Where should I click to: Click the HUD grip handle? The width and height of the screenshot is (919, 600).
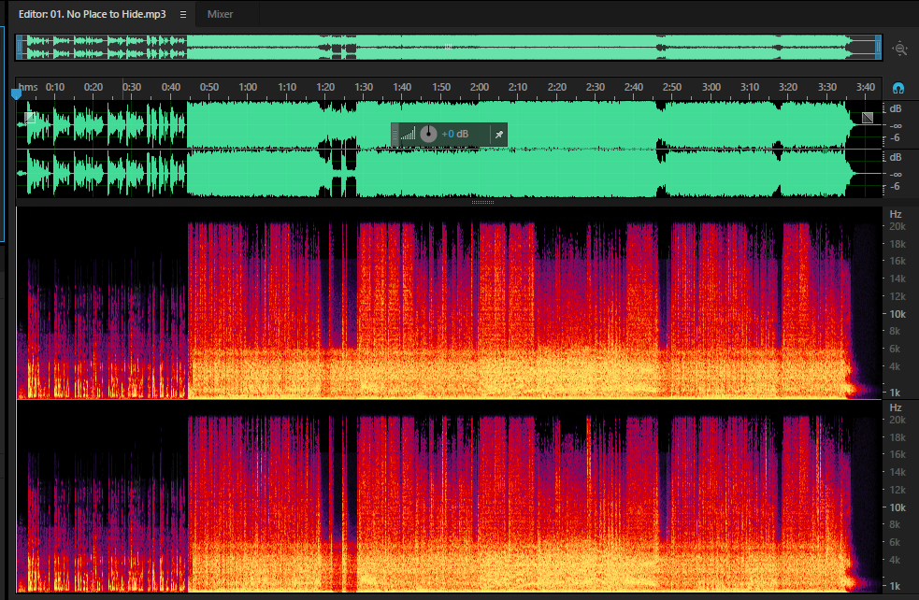395,135
